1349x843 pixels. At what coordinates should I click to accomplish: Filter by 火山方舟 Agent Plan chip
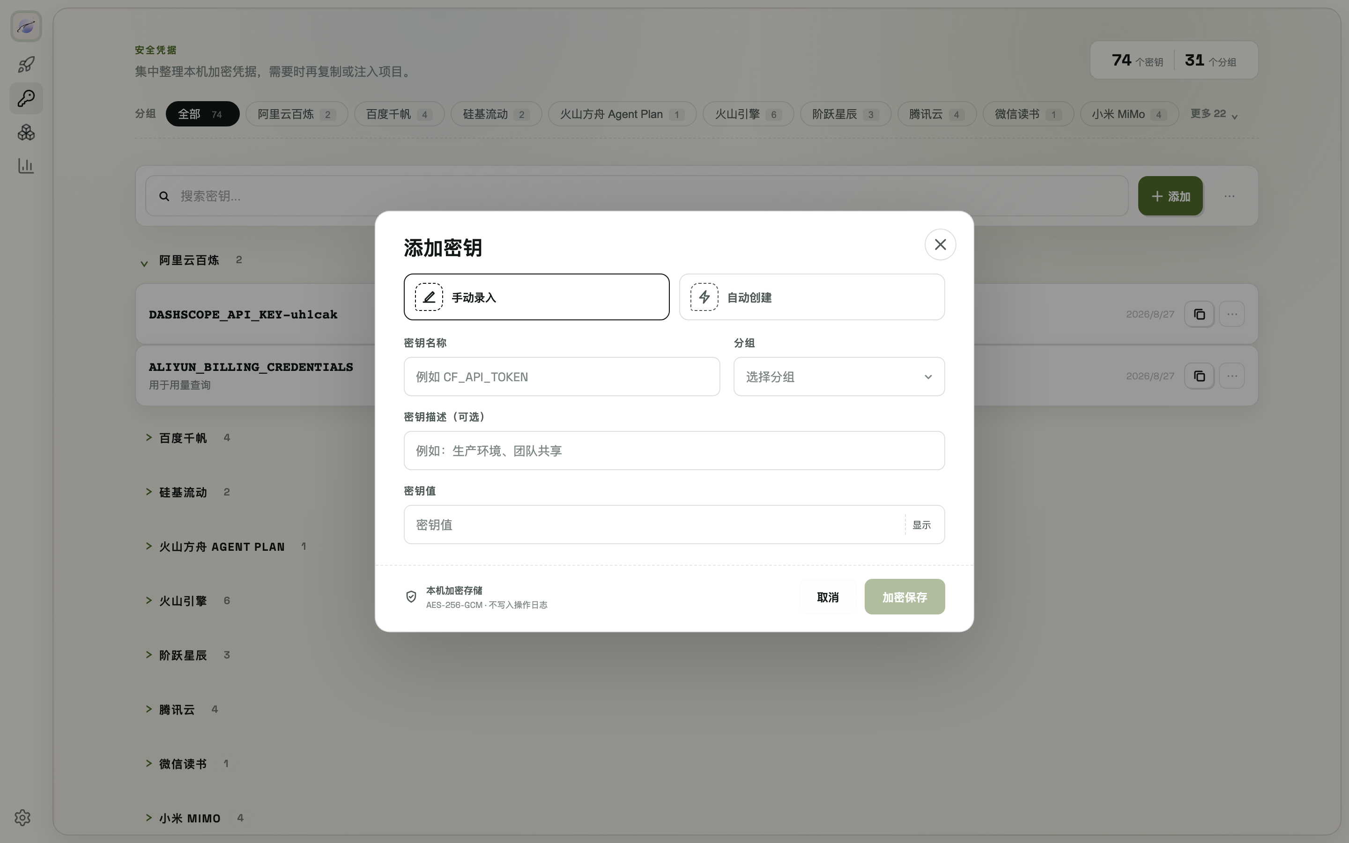(x=622, y=114)
